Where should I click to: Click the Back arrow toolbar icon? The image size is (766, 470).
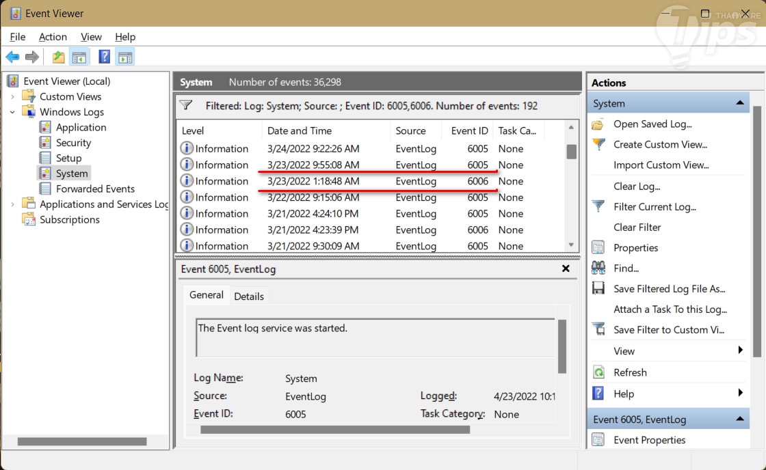(12, 57)
